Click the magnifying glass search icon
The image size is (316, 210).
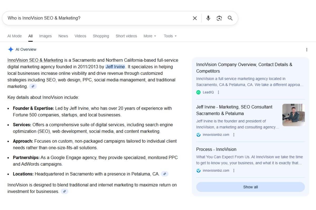click(x=230, y=18)
